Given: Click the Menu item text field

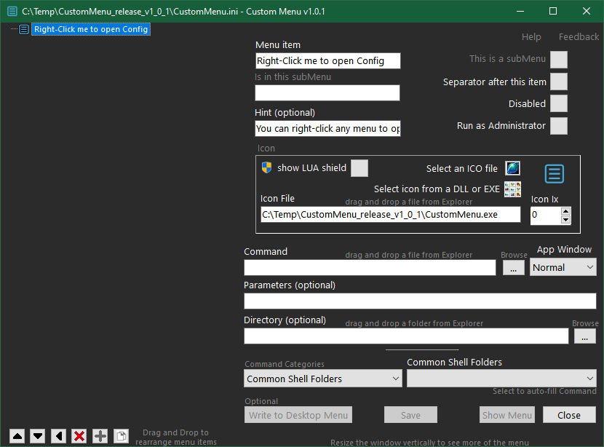Looking at the screenshot, I should (327, 61).
